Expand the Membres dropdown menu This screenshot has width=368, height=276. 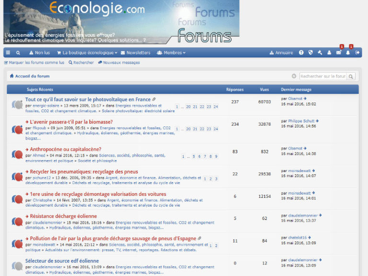(171, 53)
